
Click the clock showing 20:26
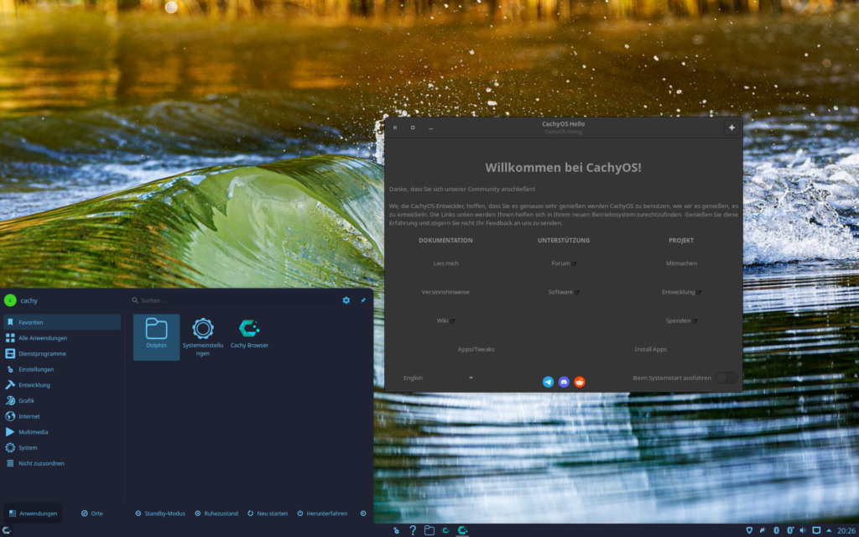click(847, 530)
